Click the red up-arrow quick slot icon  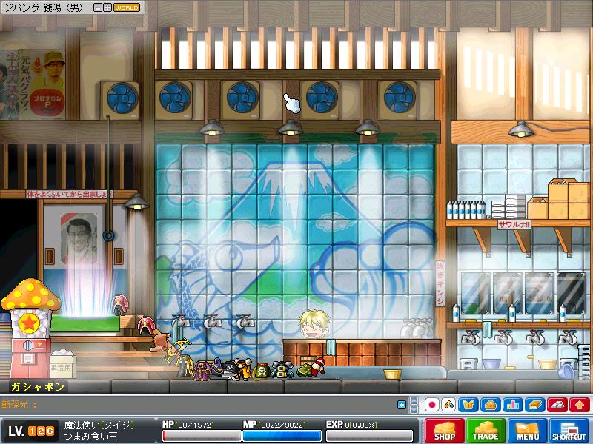point(580,405)
